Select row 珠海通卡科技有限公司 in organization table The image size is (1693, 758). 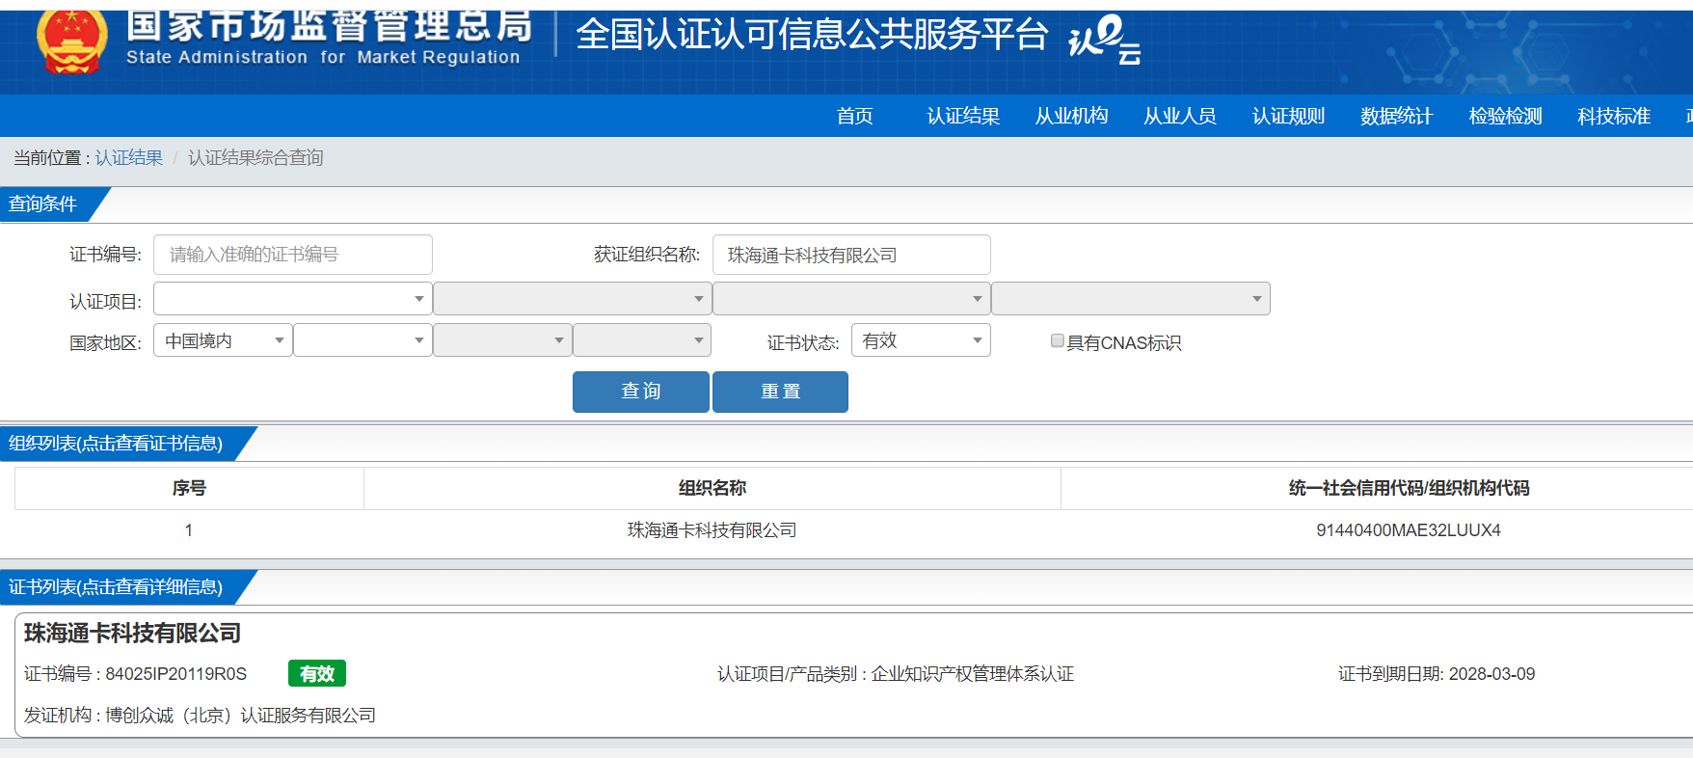click(x=712, y=530)
